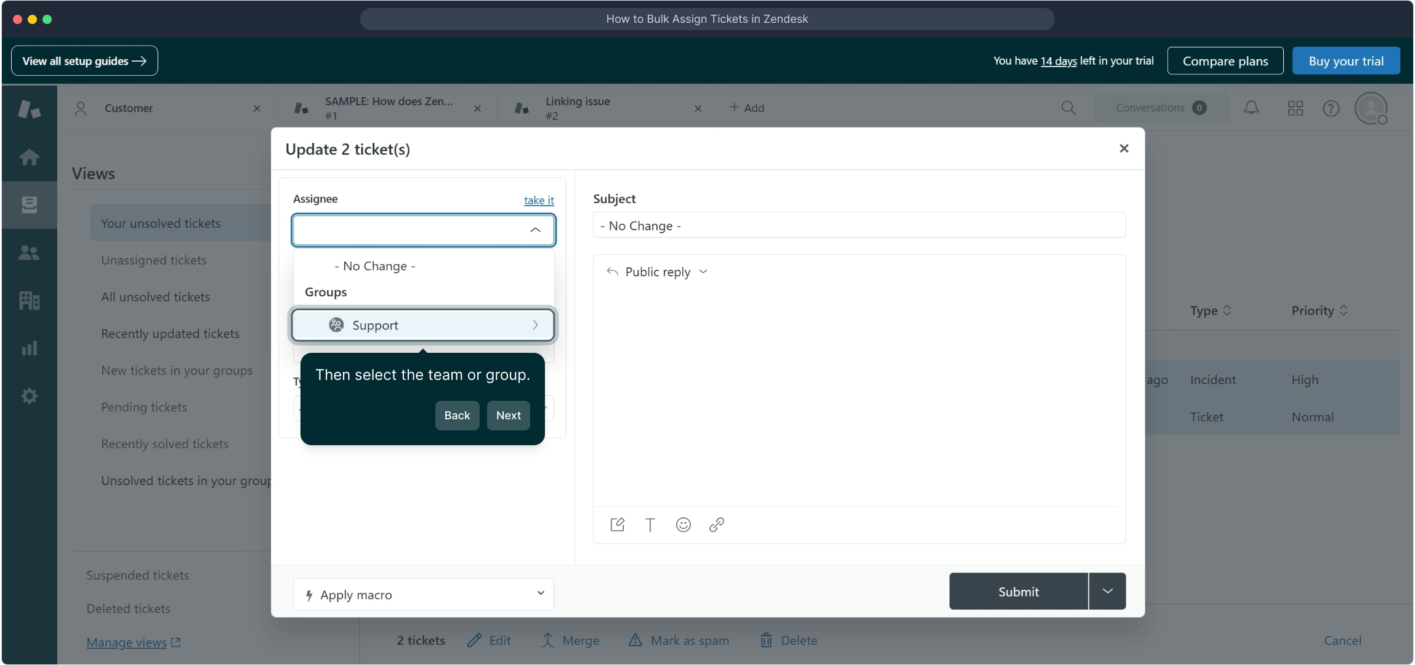Viewport: 1415px width, 665px height.
Task: Click the Submit button
Action: click(1018, 591)
